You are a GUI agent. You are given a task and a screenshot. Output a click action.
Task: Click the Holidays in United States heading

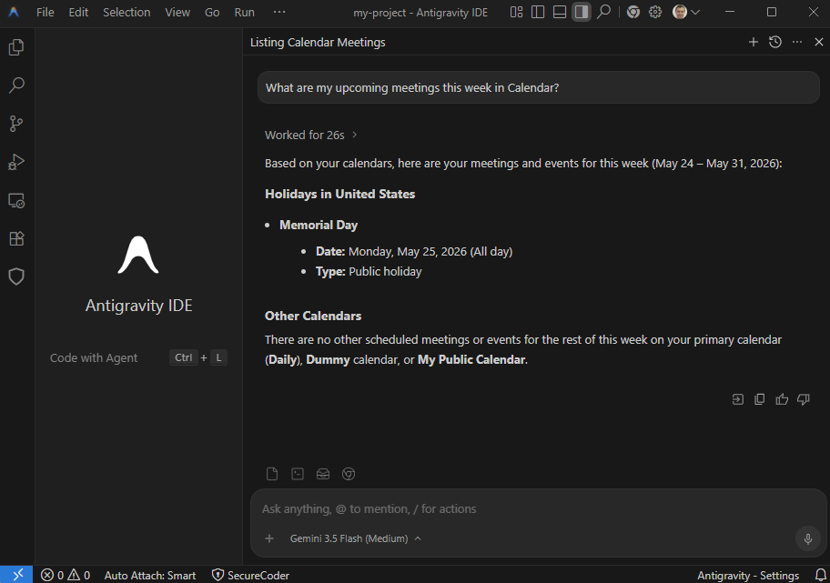[x=339, y=194]
